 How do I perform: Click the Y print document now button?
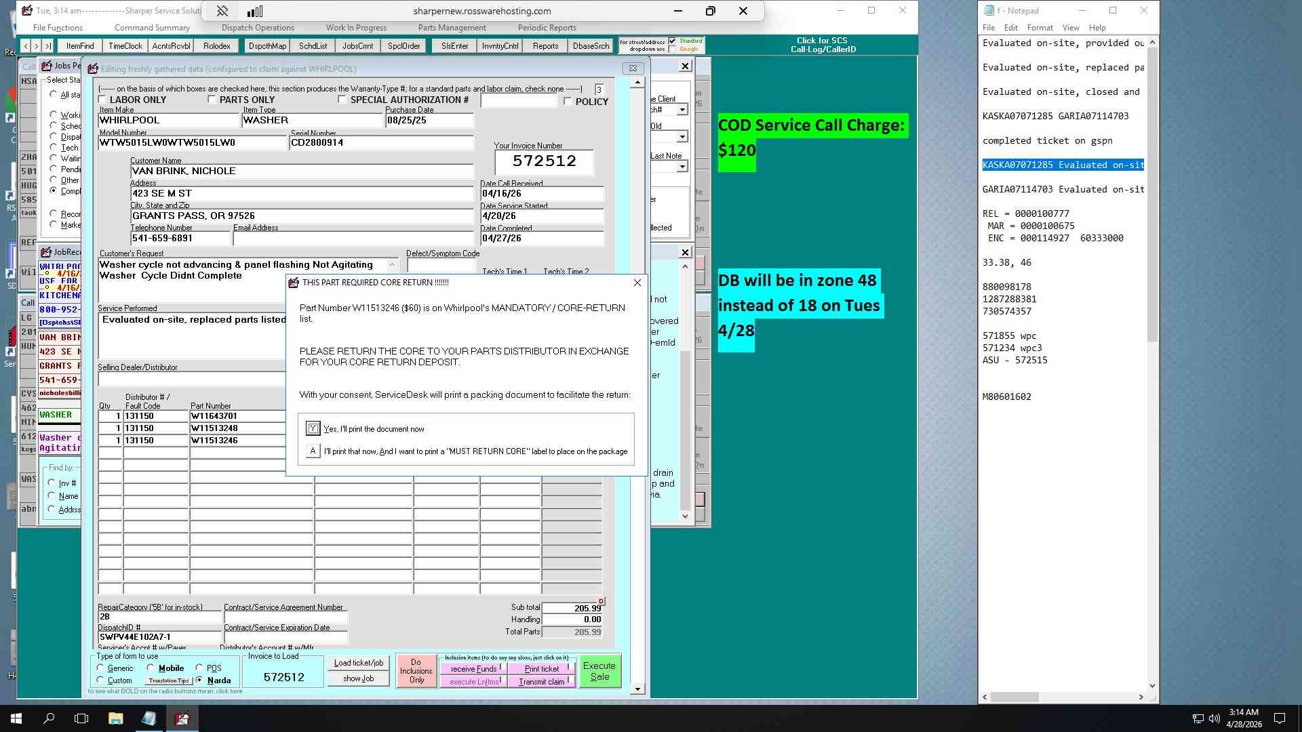click(313, 428)
